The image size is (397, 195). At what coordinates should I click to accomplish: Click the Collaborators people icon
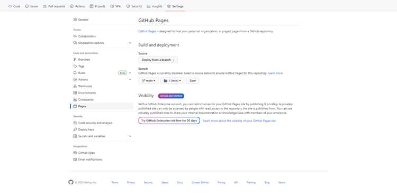pos(75,36)
